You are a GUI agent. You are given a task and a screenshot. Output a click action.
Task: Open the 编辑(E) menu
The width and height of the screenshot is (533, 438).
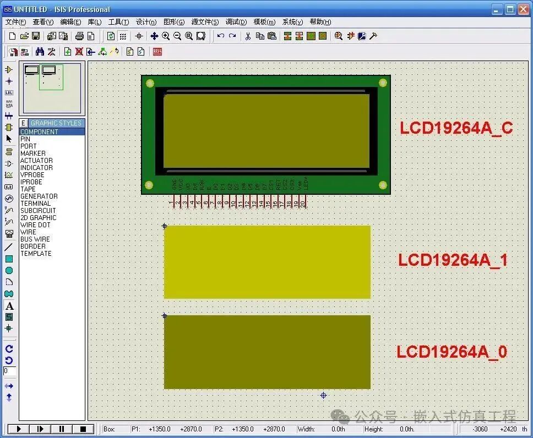tap(70, 22)
